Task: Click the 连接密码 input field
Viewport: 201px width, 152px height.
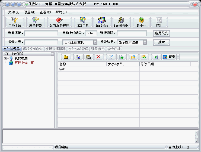Action: click(132, 33)
